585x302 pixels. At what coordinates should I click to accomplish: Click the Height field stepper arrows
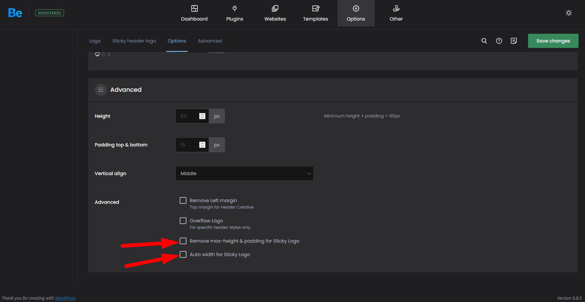click(x=202, y=116)
